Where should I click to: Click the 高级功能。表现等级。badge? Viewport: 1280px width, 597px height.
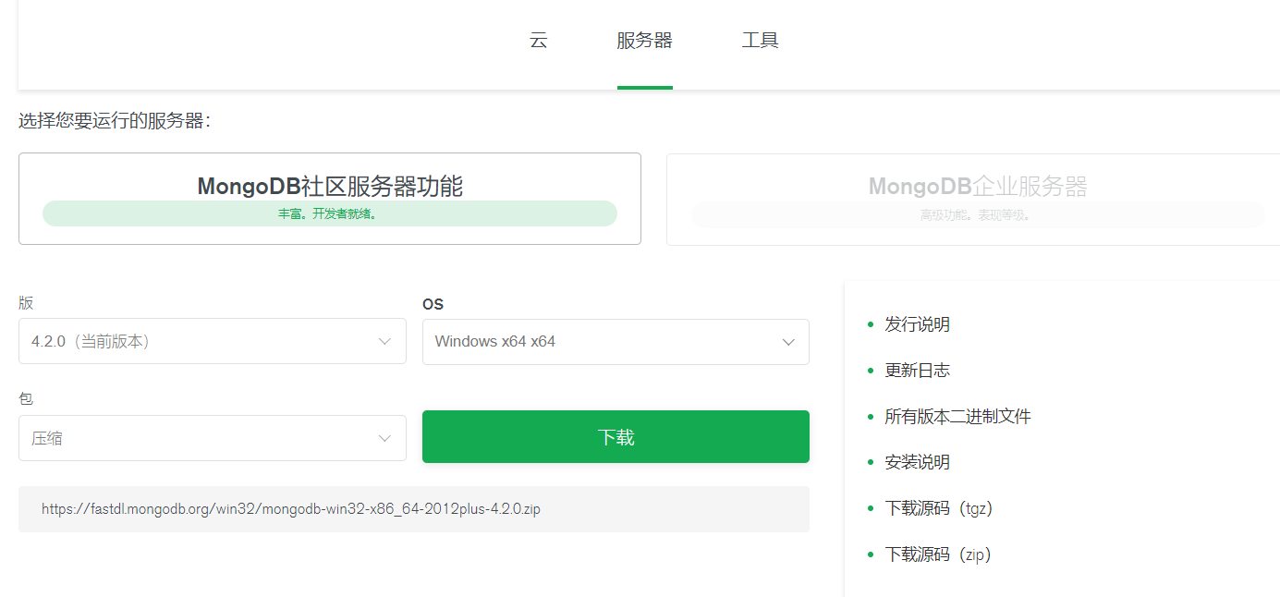click(x=977, y=215)
